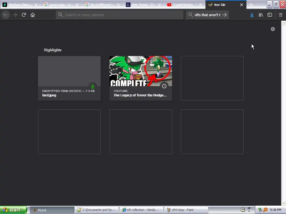Close the 'list of different' tab

coord(118,5)
